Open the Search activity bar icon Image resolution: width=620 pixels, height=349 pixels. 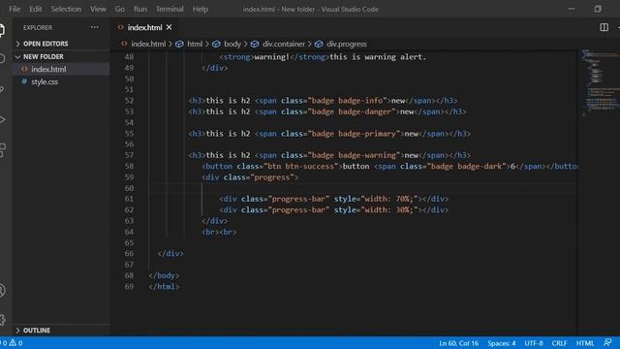2,59
